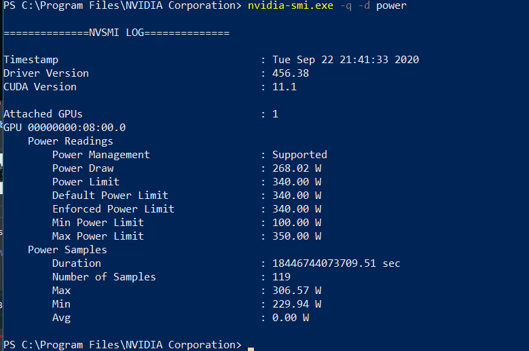Click the Timestamp date text
Viewport: 529px width, 351px height.
coord(346,60)
